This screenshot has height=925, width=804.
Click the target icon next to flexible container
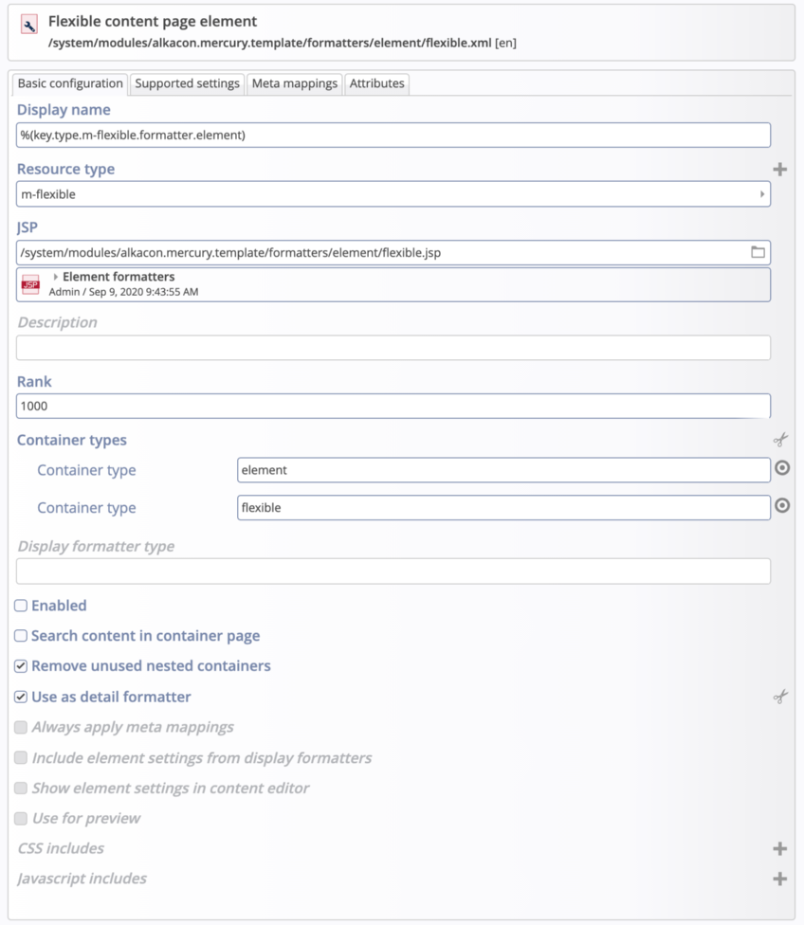[x=782, y=506]
